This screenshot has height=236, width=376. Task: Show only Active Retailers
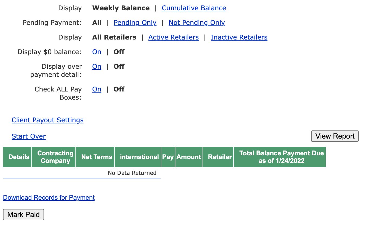click(173, 37)
